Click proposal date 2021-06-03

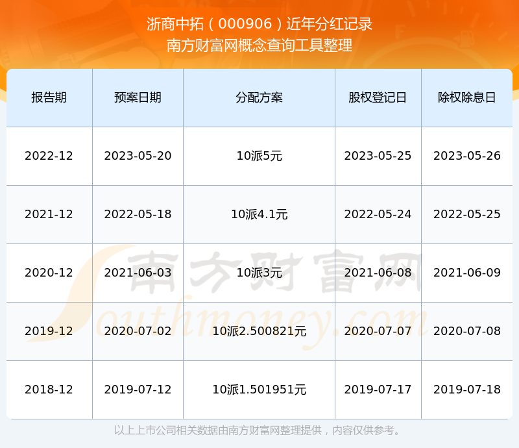coord(138,273)
